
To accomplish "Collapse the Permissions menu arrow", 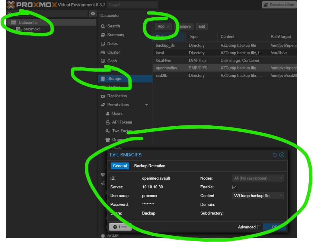I will pyautogui.click(x=147, y=105).
